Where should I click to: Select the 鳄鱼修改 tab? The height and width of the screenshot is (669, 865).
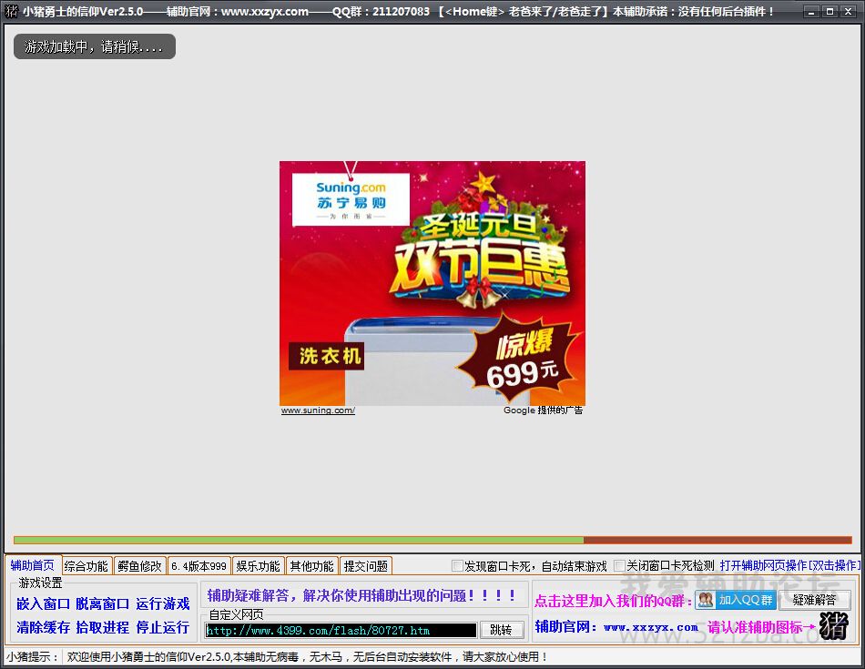coord(139,566)
